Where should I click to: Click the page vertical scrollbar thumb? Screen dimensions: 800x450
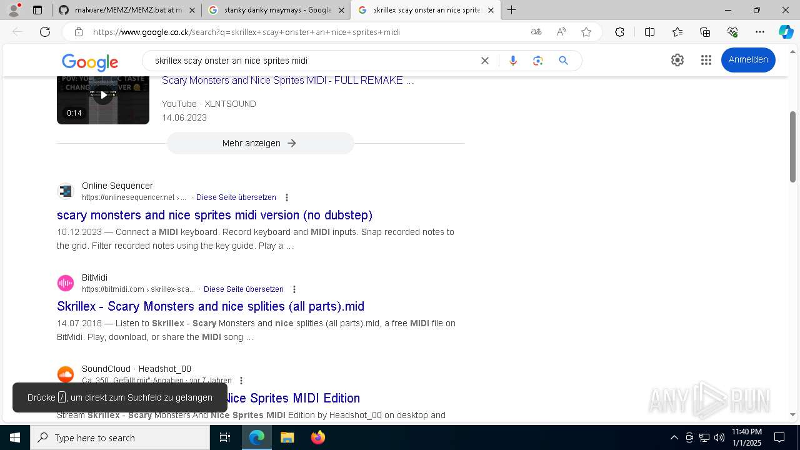793,147
